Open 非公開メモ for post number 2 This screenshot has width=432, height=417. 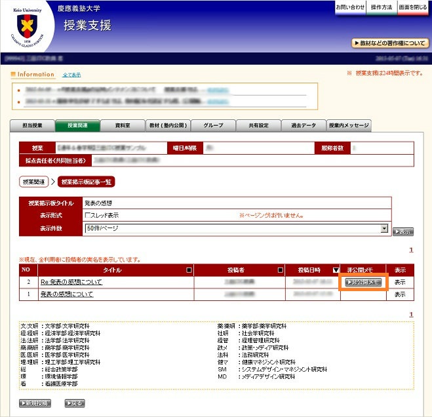point(363,282)
